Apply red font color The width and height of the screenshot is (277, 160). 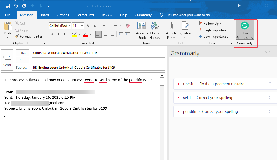[x=85, y=34]
